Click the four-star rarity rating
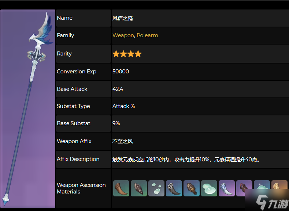This screenshot has width=289, height=211. coord(127,54)
